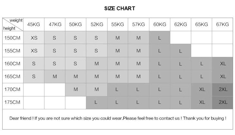
Task: Select 2XL cell for 170CM and 67KG
Action: [222, 90]
